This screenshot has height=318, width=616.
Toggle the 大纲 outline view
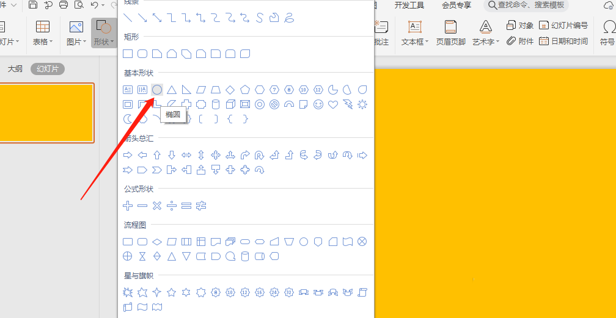point(15,69)
